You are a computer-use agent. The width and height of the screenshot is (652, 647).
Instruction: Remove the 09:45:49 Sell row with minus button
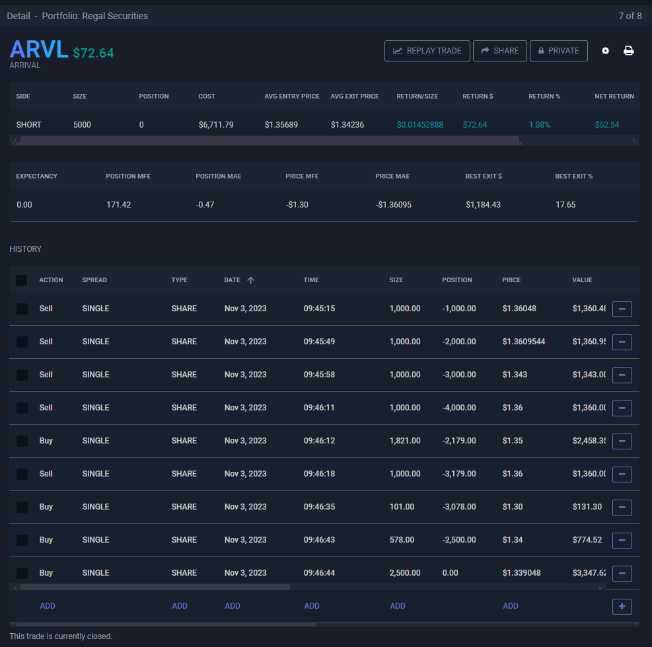tap(622, 342)
